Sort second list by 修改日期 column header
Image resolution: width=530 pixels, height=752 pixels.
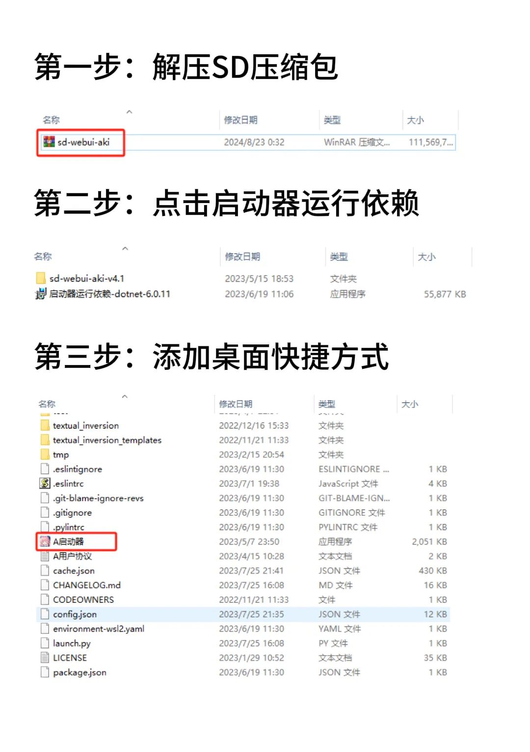(x=242, y=257)
